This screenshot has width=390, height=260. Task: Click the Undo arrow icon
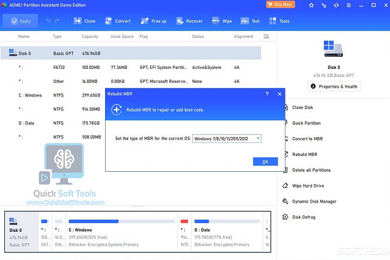(49, 21)
